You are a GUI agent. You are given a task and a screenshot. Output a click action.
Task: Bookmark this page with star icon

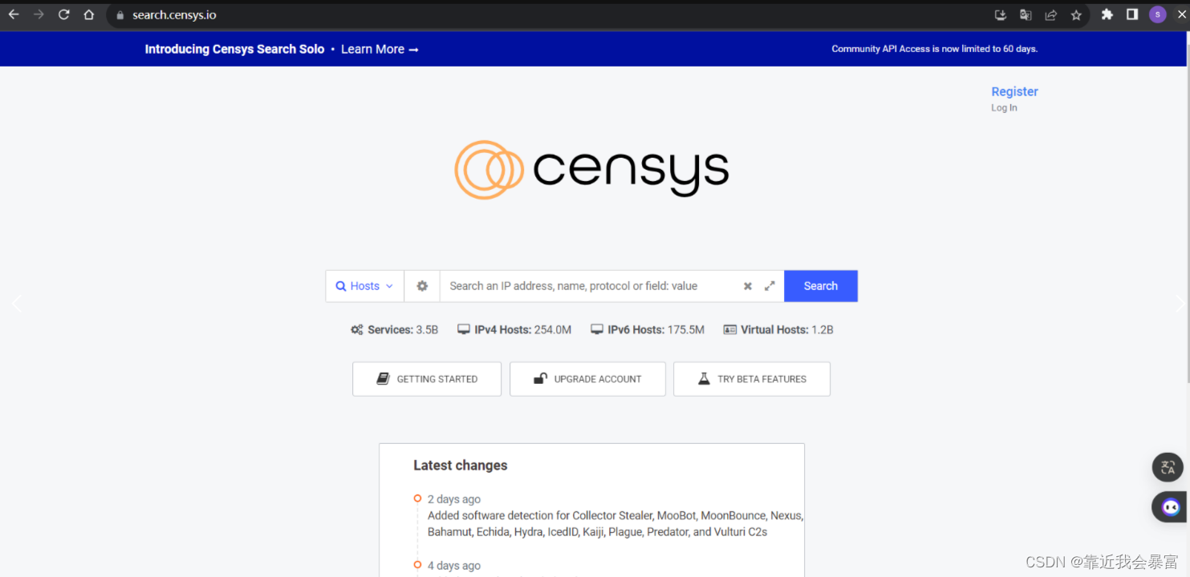click(x=1076, y=14)
